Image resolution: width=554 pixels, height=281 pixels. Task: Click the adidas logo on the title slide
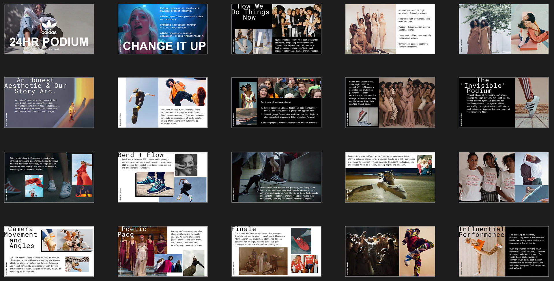(x=49, y=27)
